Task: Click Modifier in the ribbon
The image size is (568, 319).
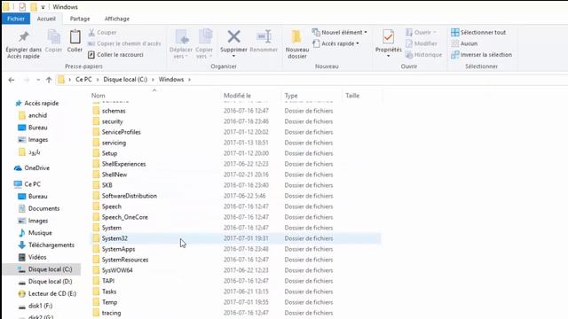Action: (x=422, y=43)
